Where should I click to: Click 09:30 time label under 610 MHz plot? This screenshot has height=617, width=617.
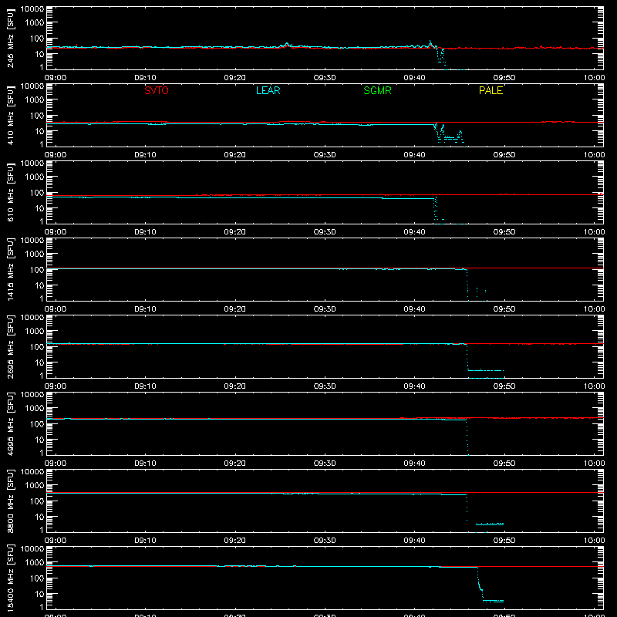(x=325, y=232)
